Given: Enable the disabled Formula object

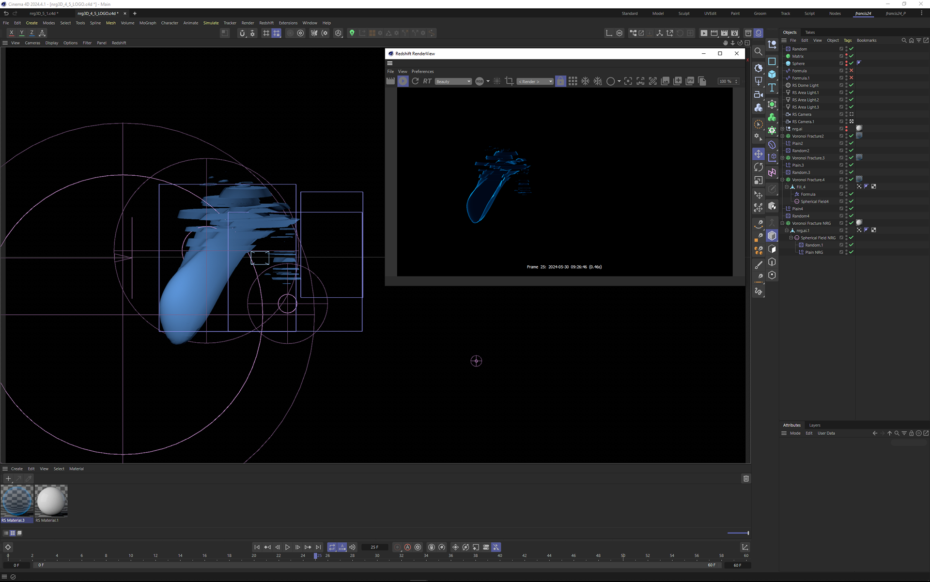Looking at the screenshot, I should [851, 71].
